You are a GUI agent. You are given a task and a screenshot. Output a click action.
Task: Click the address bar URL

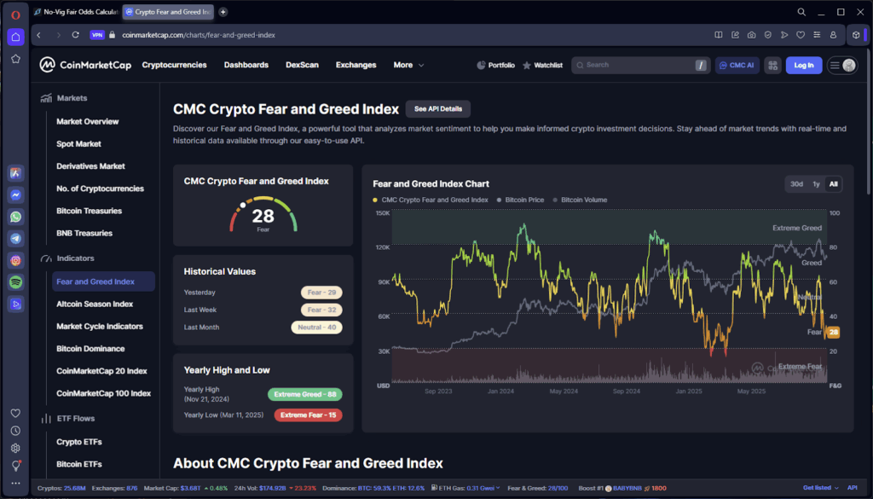click(199, 34)
